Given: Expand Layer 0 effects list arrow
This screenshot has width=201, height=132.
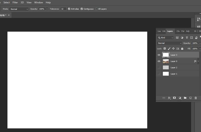Looking at the screenshot, I should (198, 61).
